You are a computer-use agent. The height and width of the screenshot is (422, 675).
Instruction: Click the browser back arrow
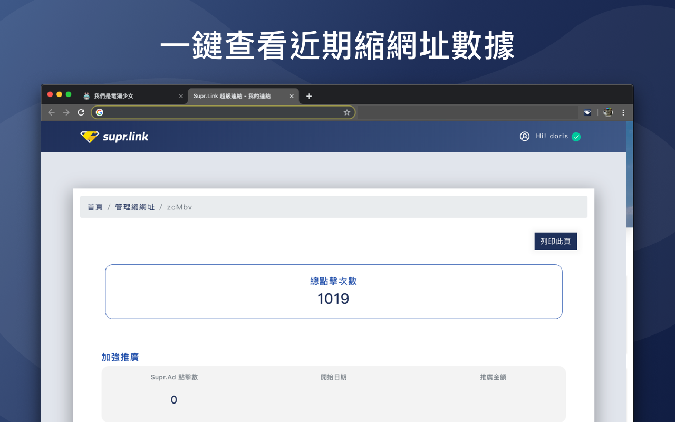51,112
